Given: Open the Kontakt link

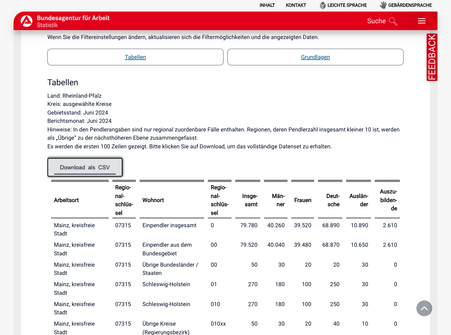Looking at the screenshot, I should coord(296,5).
